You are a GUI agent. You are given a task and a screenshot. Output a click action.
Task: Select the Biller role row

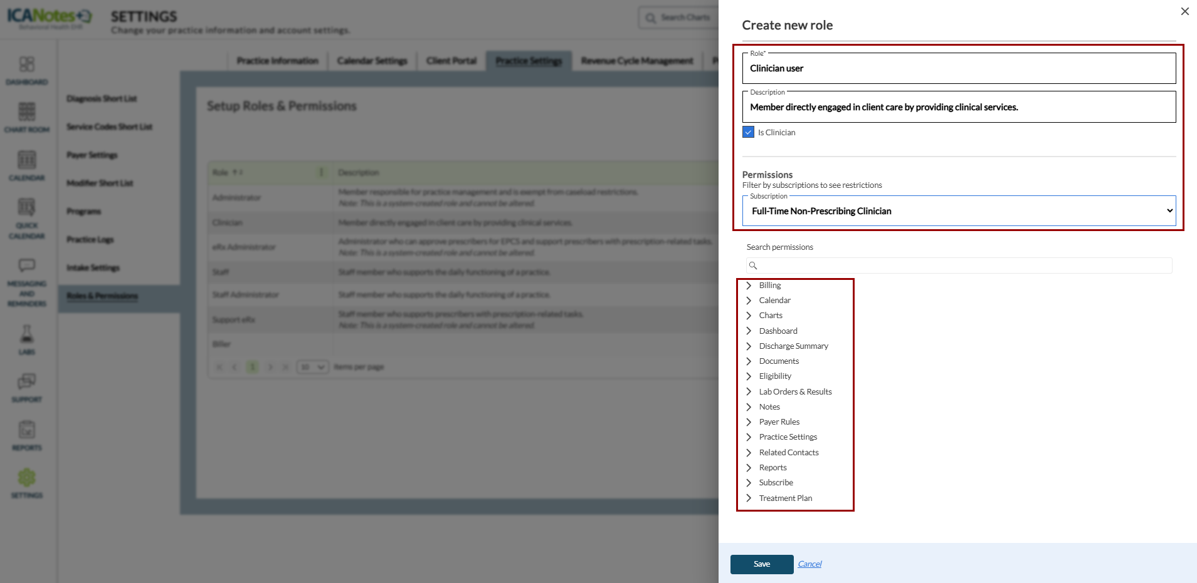pos(463,344)
